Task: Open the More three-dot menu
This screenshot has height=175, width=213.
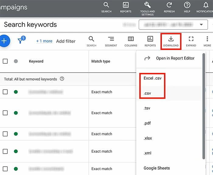Action: pos(207,41)
